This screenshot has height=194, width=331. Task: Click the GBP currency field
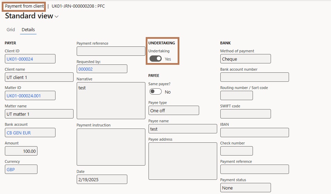(x=21, y=169)
